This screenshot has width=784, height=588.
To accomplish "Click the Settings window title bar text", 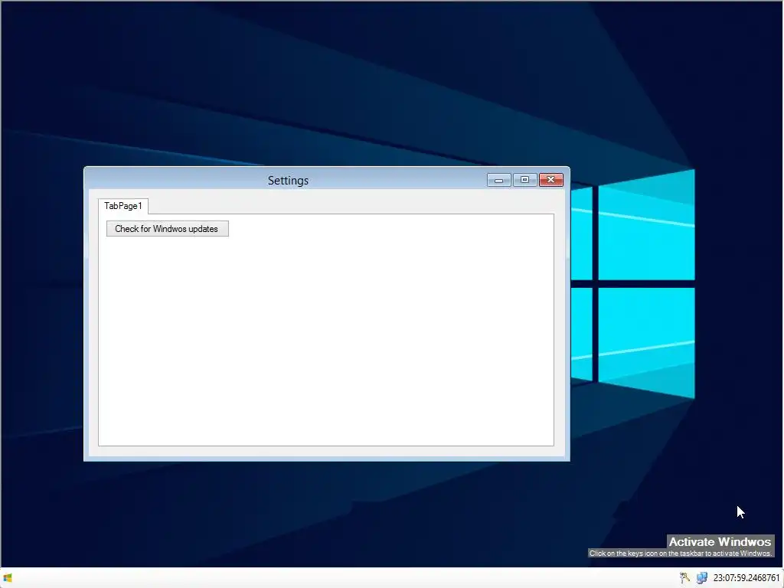I will coord(288,181).
